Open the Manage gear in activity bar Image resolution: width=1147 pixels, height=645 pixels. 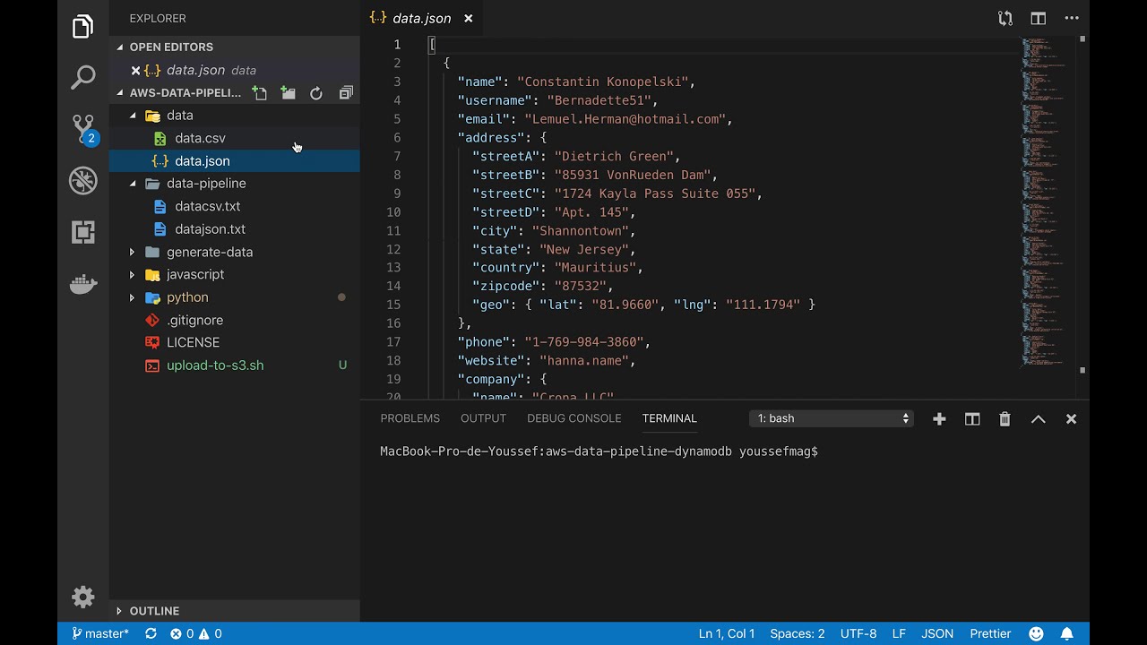click(83, 597)
